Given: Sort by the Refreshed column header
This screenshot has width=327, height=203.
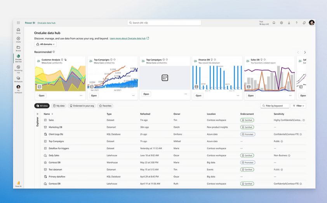Looking at the screenshot, I should click(145, 114).
